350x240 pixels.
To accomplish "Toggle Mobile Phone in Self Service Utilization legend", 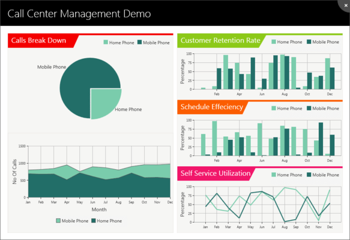I will tap(323, 175).
